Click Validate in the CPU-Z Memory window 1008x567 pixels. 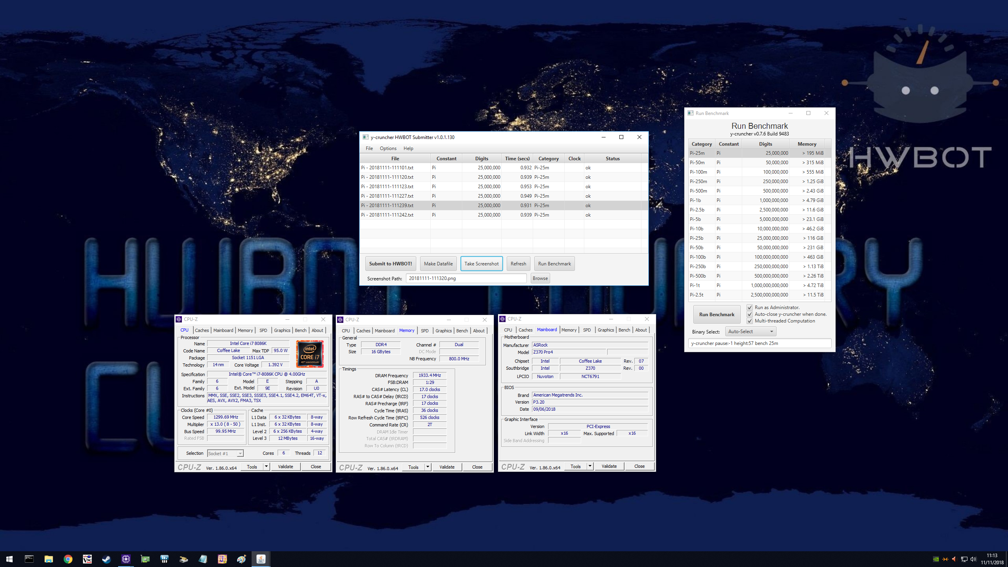(x=447, y=467)
